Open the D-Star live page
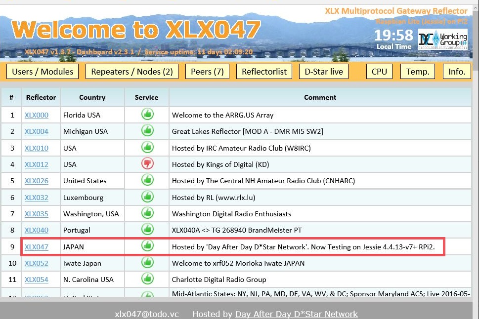 324,71
